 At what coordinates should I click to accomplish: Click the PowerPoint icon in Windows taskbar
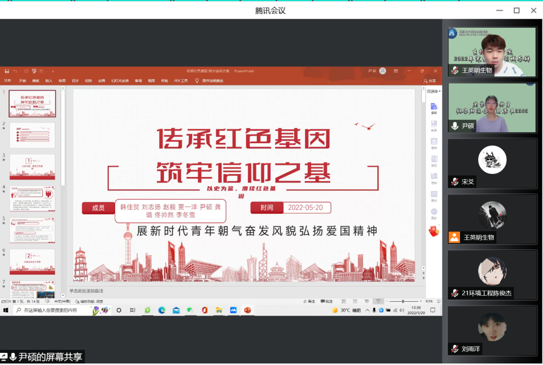click(247, 310)
